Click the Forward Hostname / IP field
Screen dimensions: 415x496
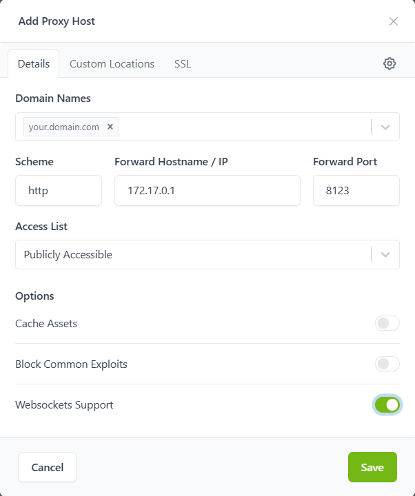coord(207,191)
